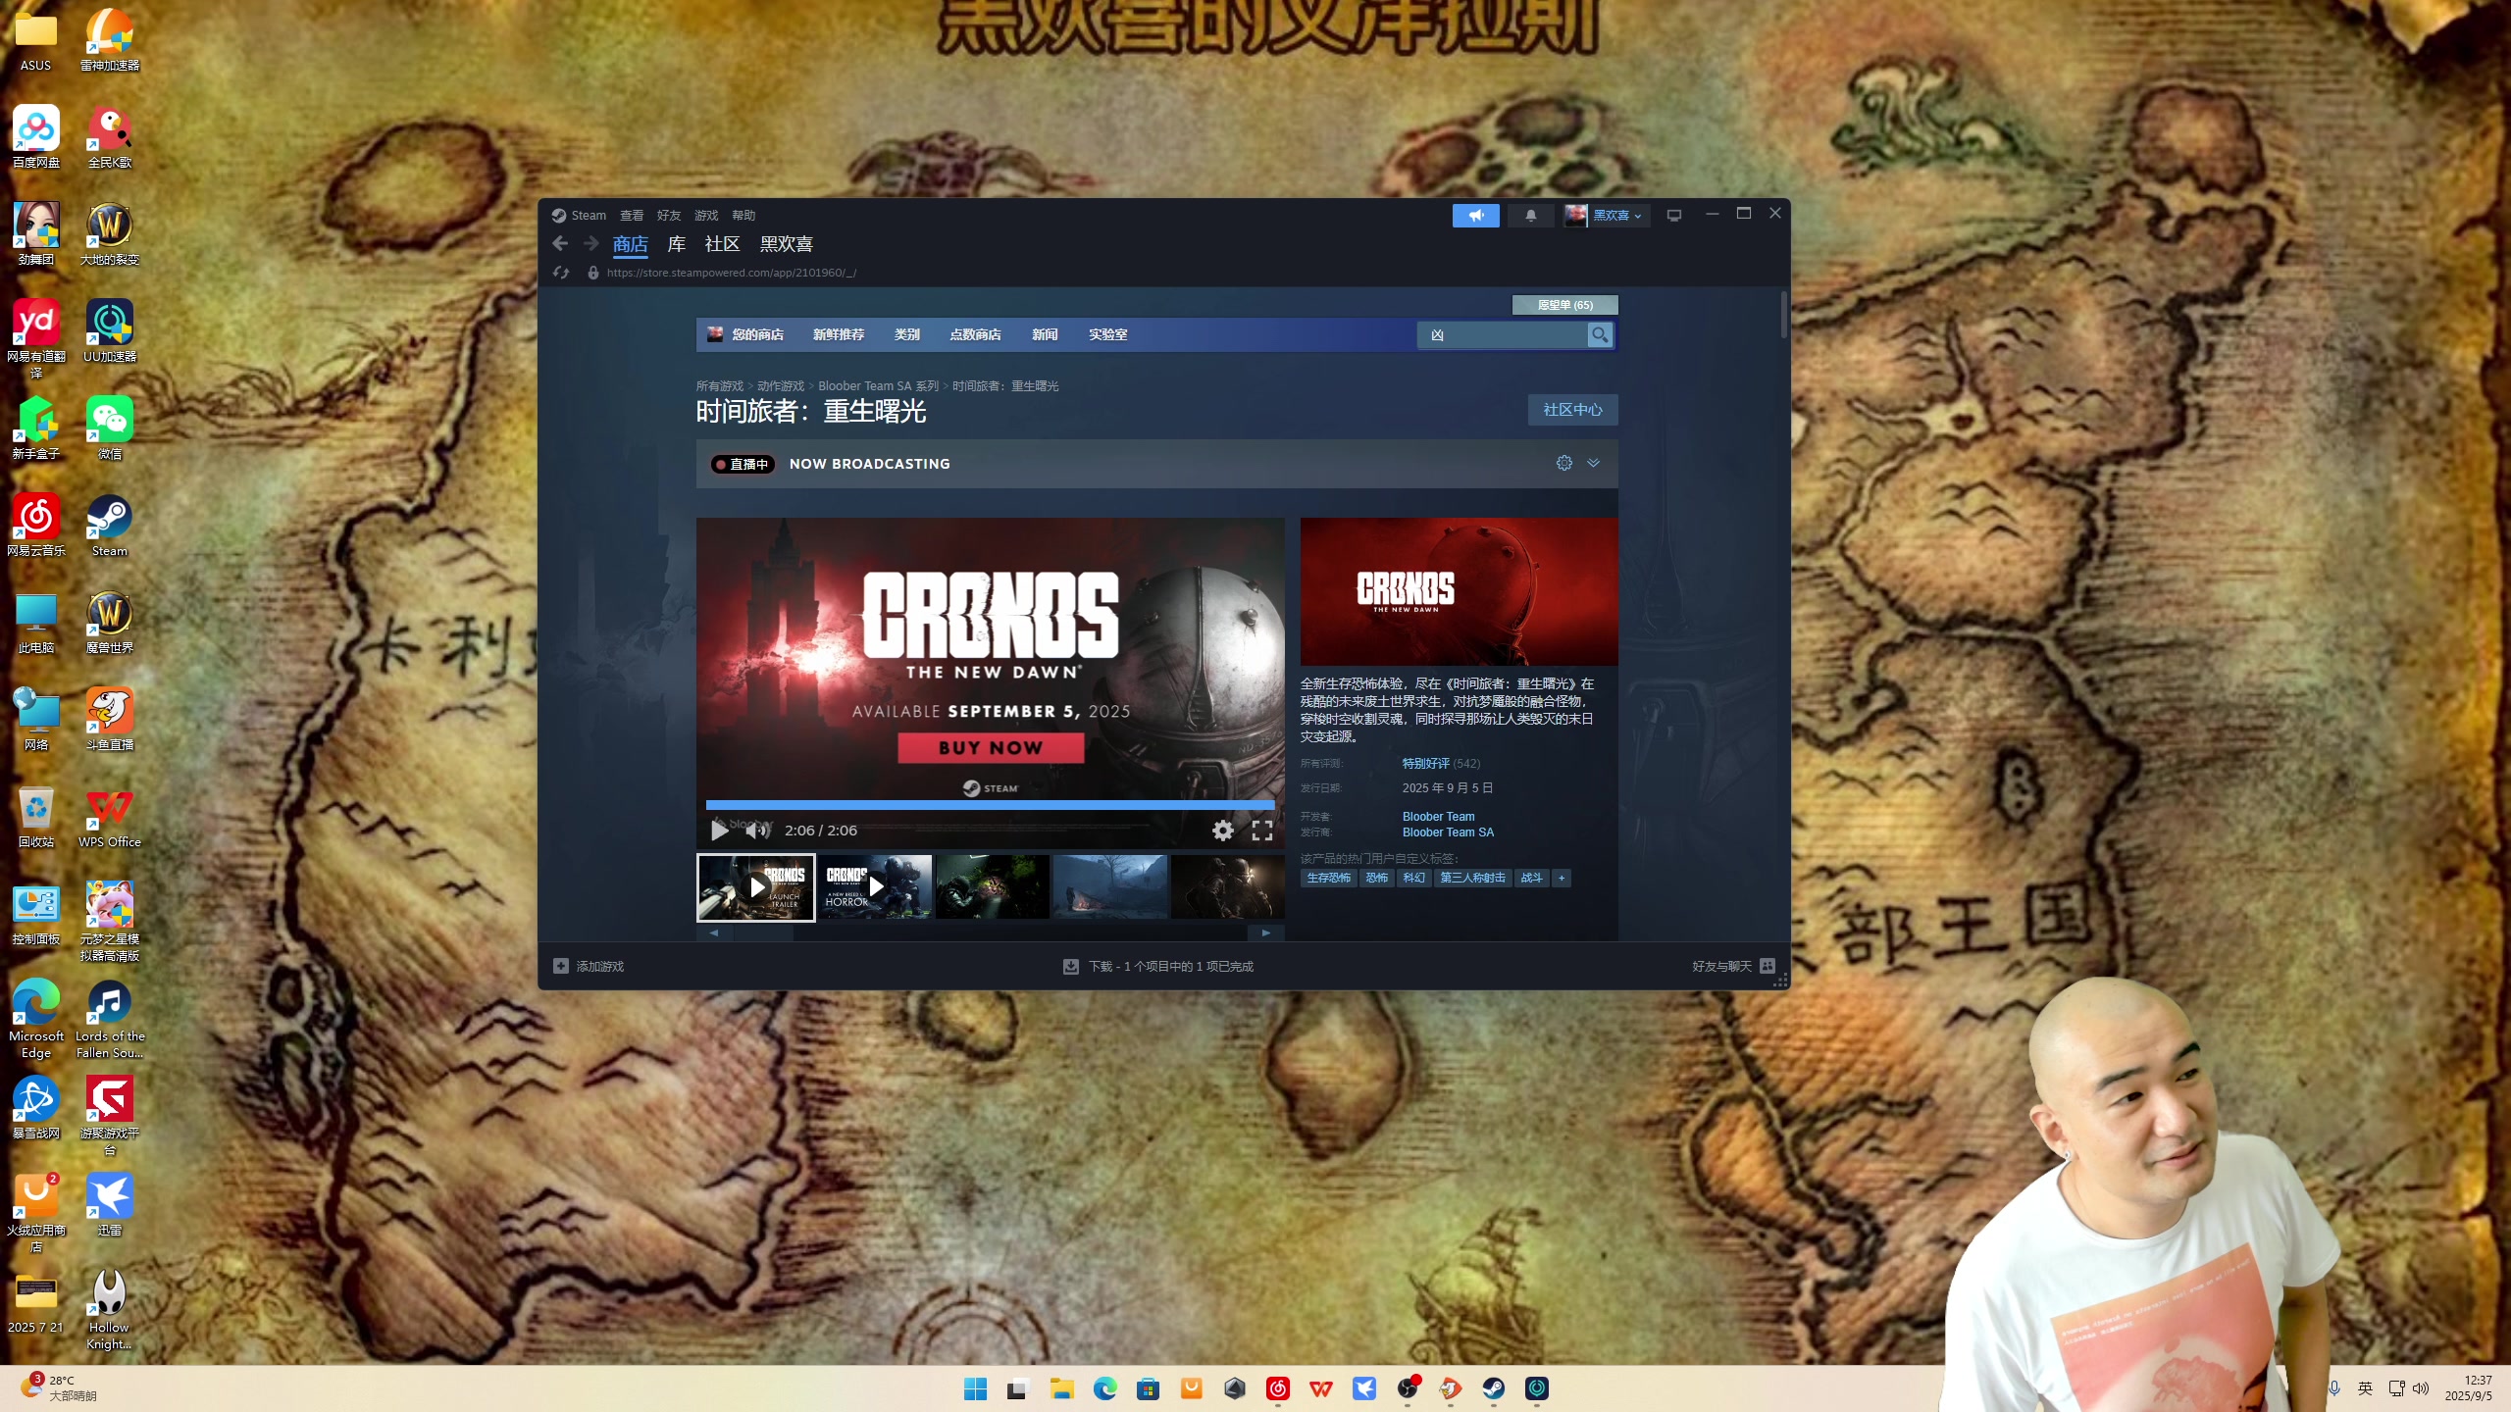Image resolution: width=2511 pixels, height=1412 pixels.
Task: Open 微信 WeChat desktop icon
Action: click(x=110, y=429)
